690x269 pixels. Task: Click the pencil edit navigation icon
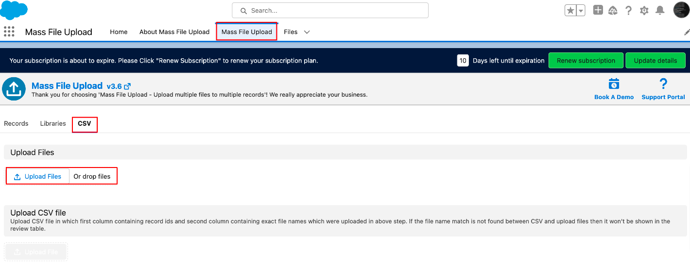tap(687, 32)
